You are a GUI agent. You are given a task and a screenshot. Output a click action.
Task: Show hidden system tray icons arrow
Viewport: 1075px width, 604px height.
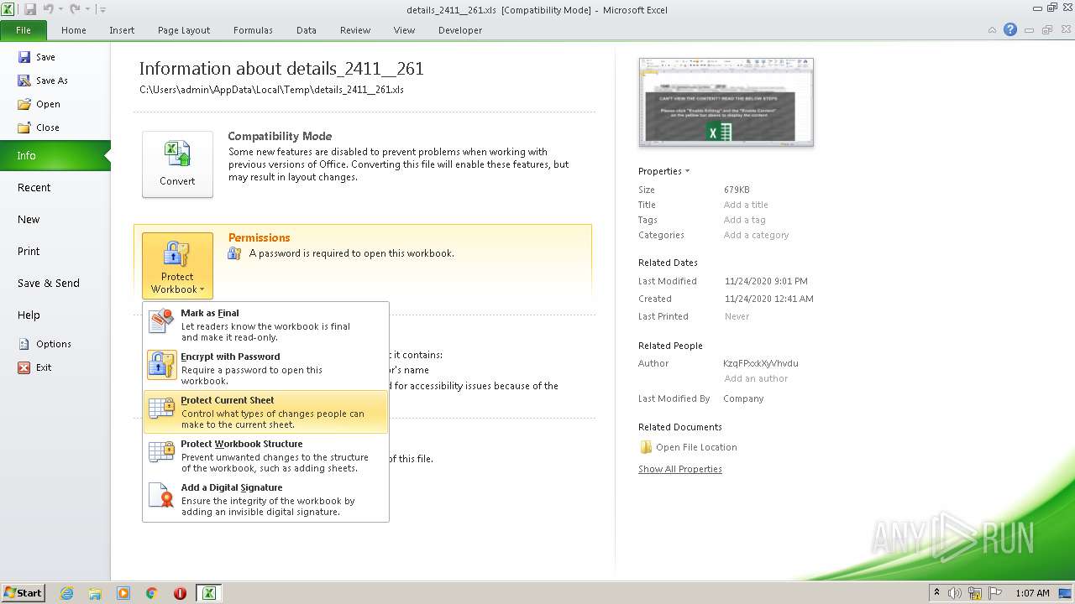coord(937,592)
